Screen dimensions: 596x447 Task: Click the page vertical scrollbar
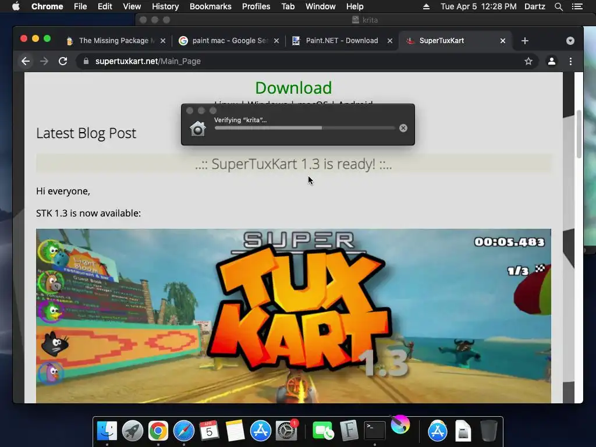(579, 134)
